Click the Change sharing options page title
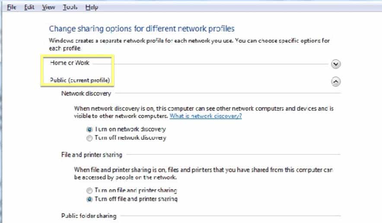 pyautogui.click(x=142, y=29)
